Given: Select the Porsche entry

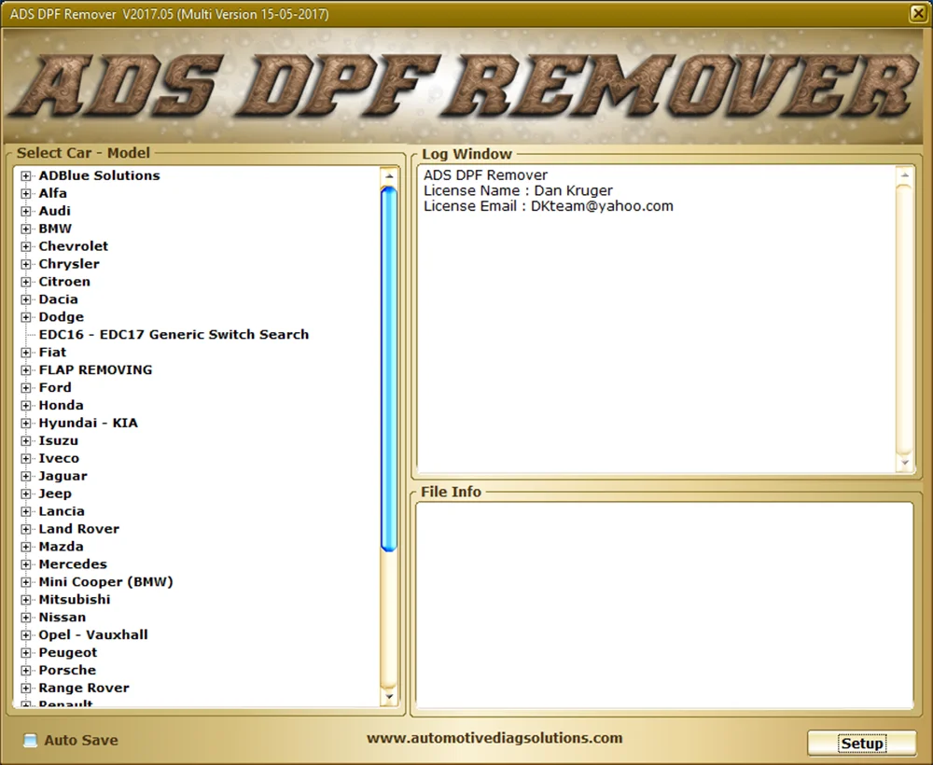Looking at the screenshot, I should [67, 670].
